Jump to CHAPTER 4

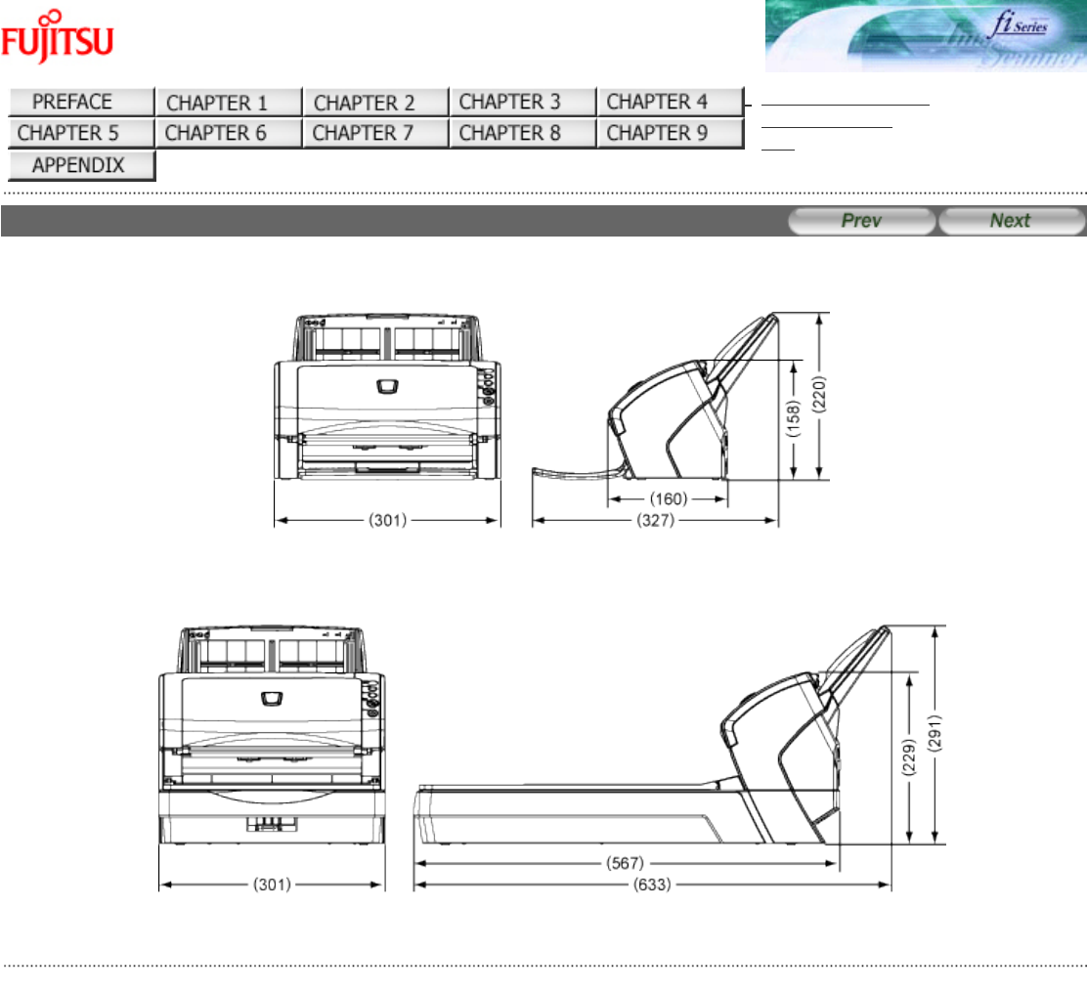point(670,102)
